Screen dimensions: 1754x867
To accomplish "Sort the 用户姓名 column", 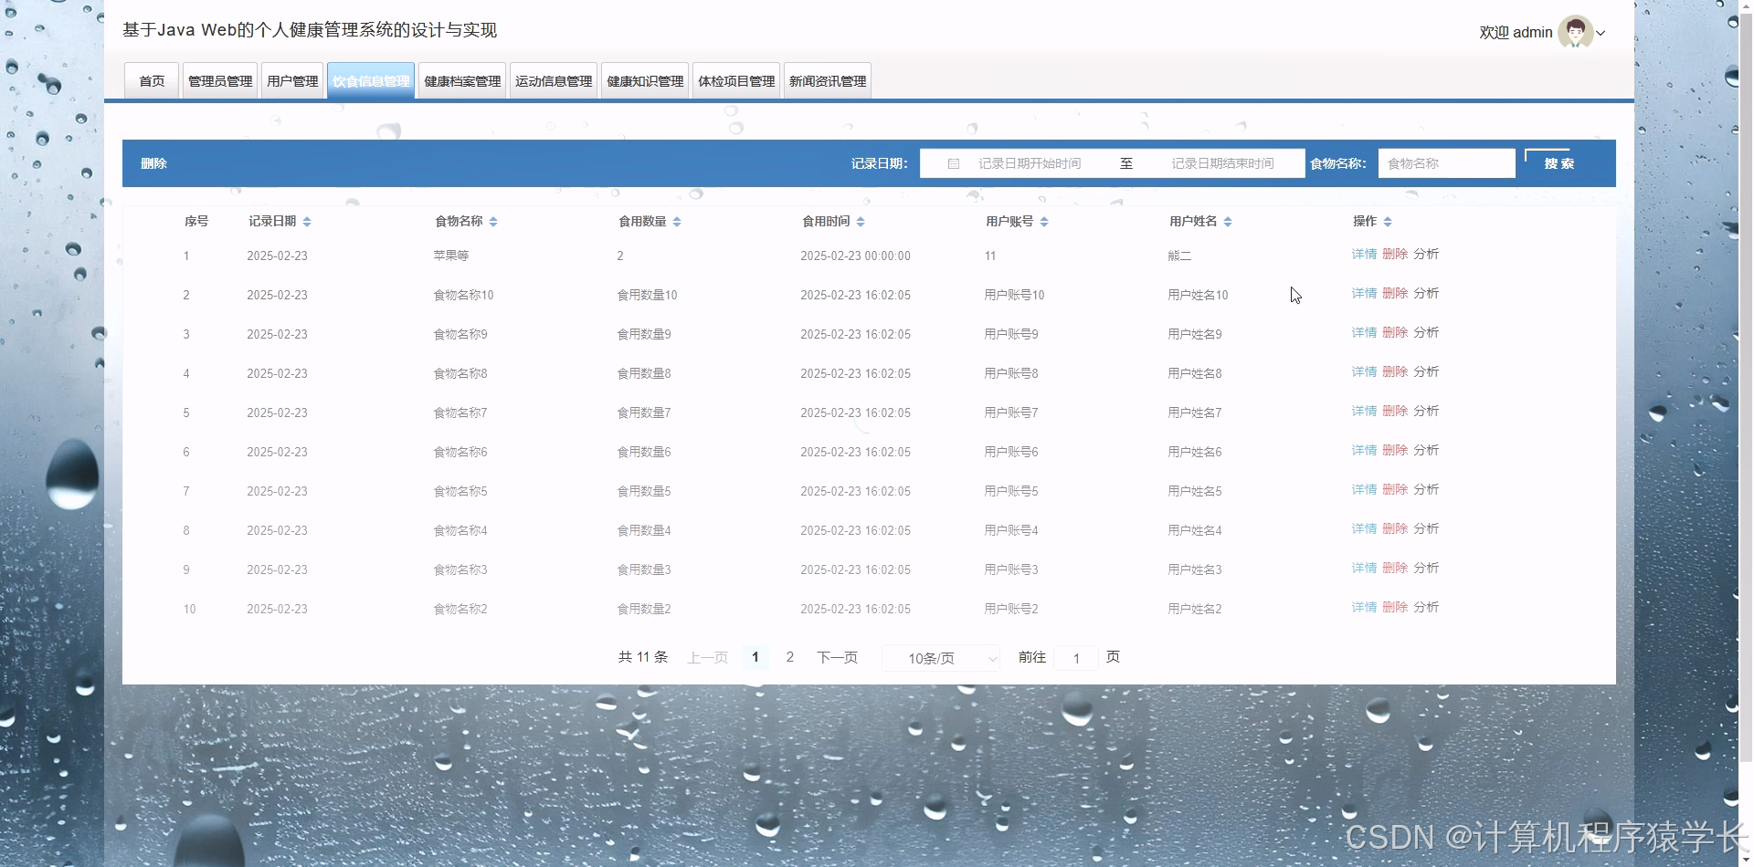I will click(1228, 221).
